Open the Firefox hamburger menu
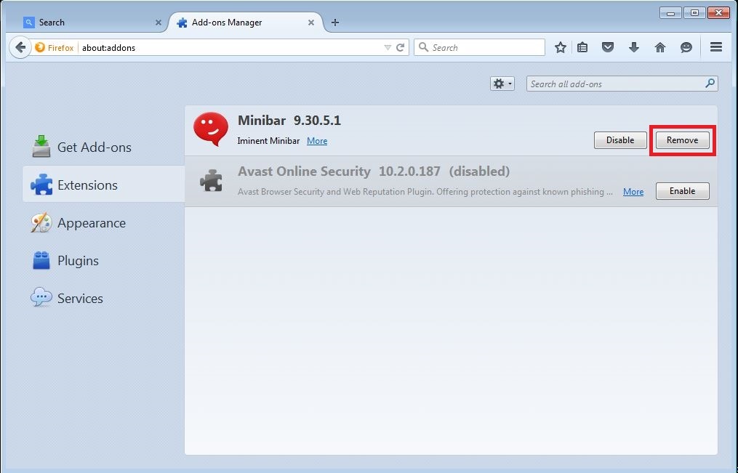The image size is (738, 473). [716, 47]
